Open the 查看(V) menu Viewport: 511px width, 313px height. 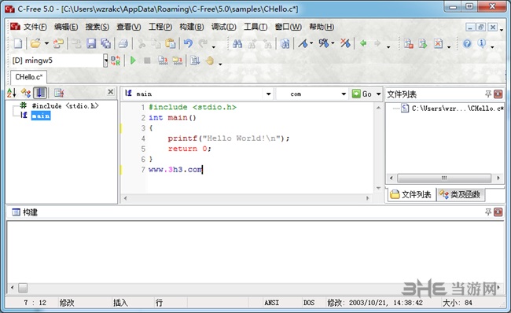coord(129,27)
